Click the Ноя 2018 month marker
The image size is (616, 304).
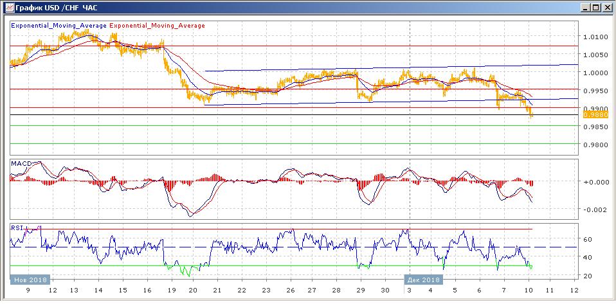[x=30, y=280]
